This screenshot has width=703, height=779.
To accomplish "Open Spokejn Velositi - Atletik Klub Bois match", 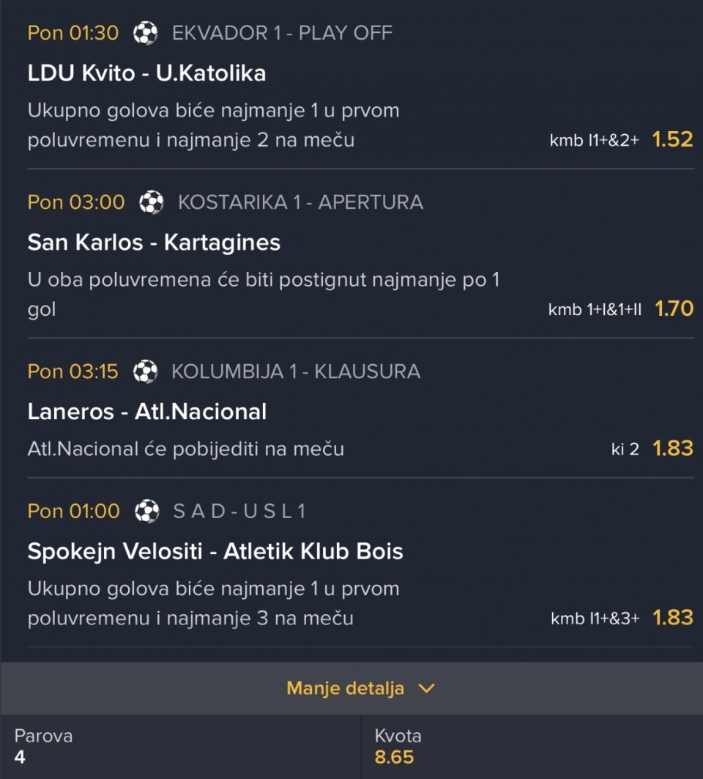I will tap(215, 552).
